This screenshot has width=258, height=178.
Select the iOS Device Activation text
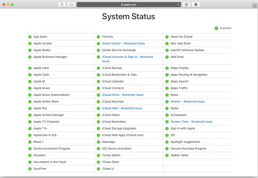tap(117, 149)
